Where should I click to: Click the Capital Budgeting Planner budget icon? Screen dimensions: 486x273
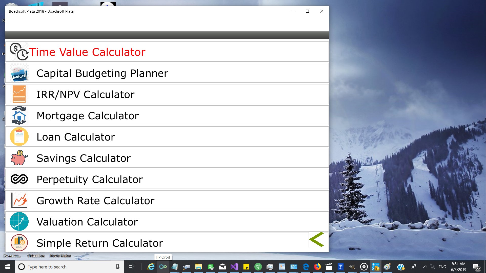(19, 73)
